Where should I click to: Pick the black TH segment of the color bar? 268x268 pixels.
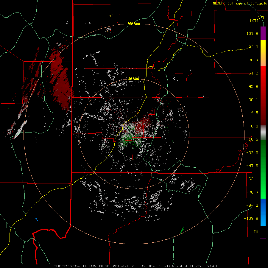click(x=263, y=232)
